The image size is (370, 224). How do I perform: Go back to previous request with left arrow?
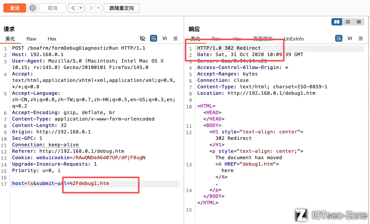click(73, 8)
